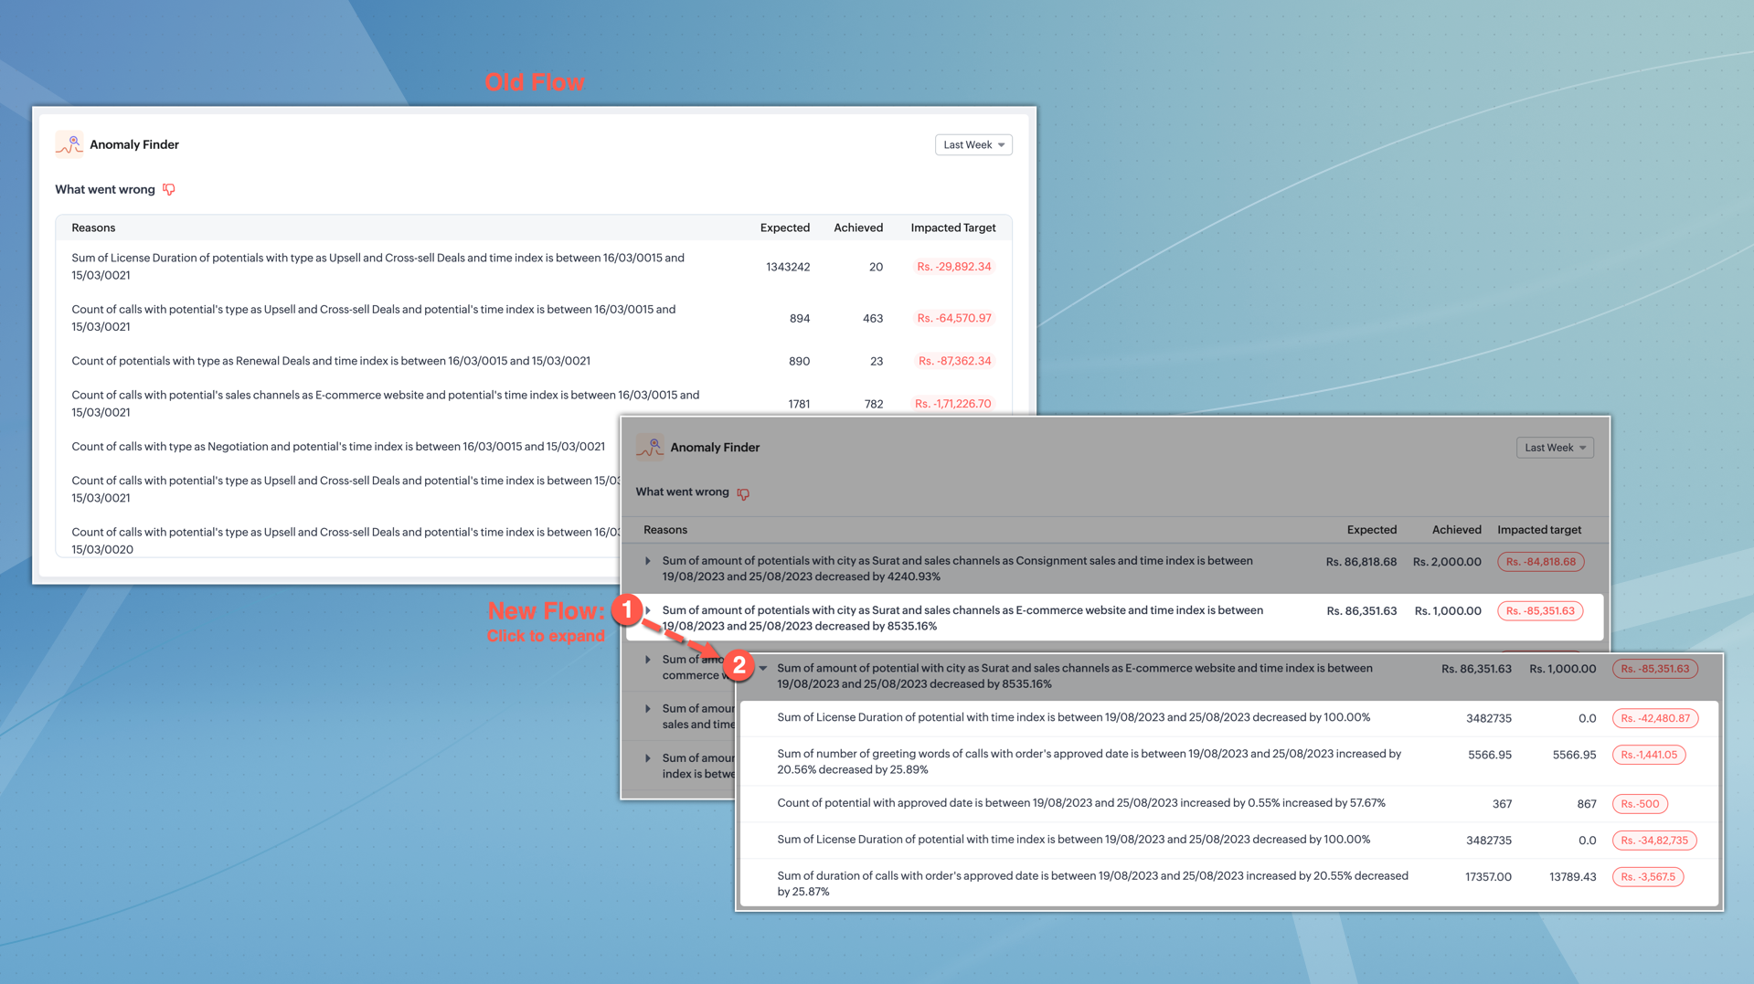Screen dimensions: 1754x984
Task: Expand the fourth reason row arrow
Action: [x=648, y=709]
